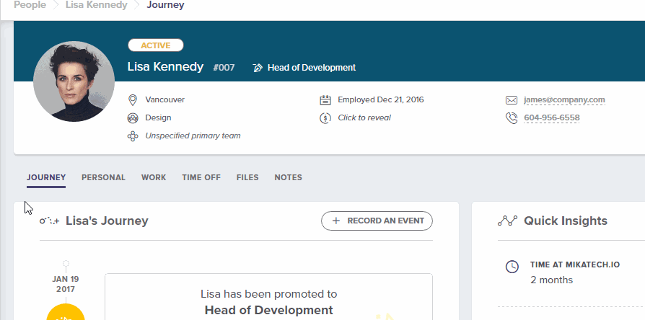This screenshot has width=645, height=320.
Task: Click the primary team icon
Action: tap(133, 136)
